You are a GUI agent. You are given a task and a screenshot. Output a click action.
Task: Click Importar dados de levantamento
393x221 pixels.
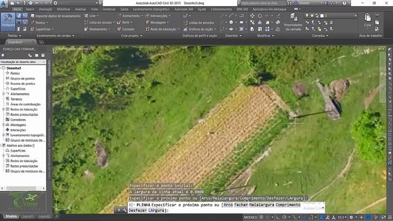coord(56,16)
